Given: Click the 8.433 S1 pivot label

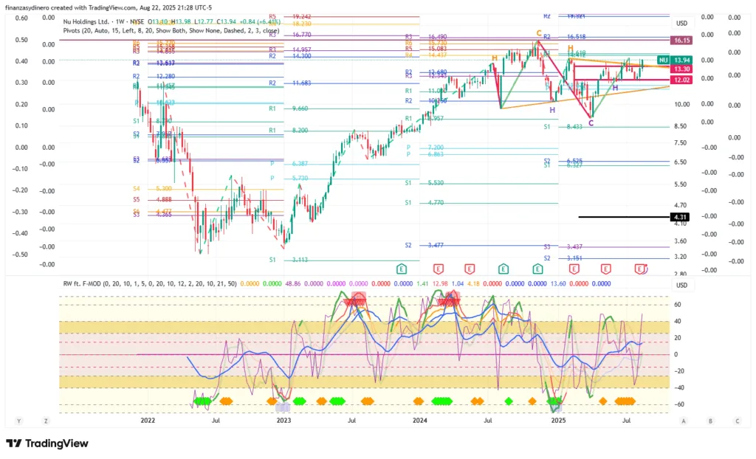Looking at the screenshot, I should point(574,127).
